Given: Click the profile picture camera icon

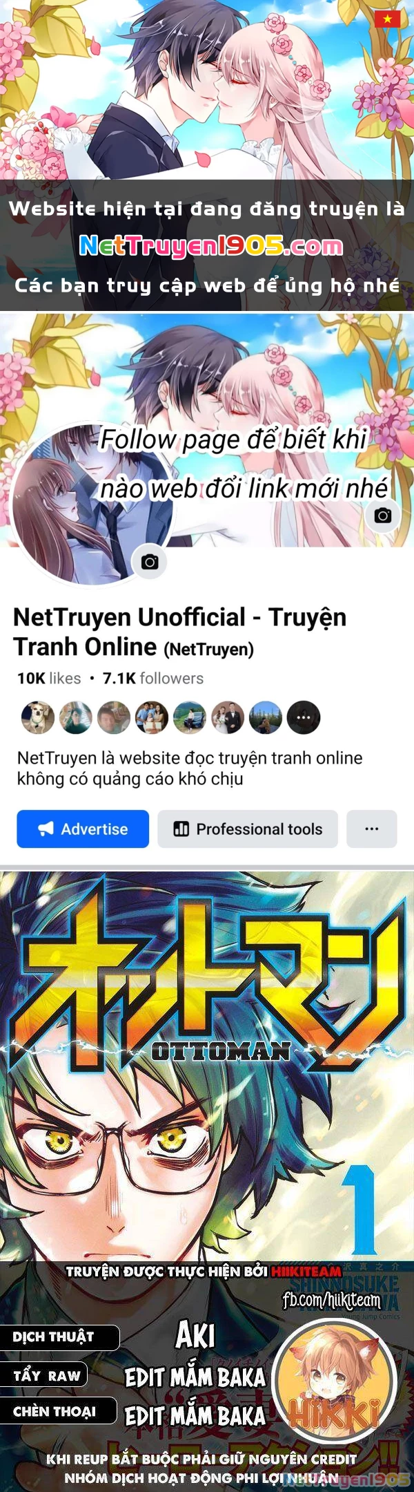Looking at the screenshot, I should [x=150, y=562].
